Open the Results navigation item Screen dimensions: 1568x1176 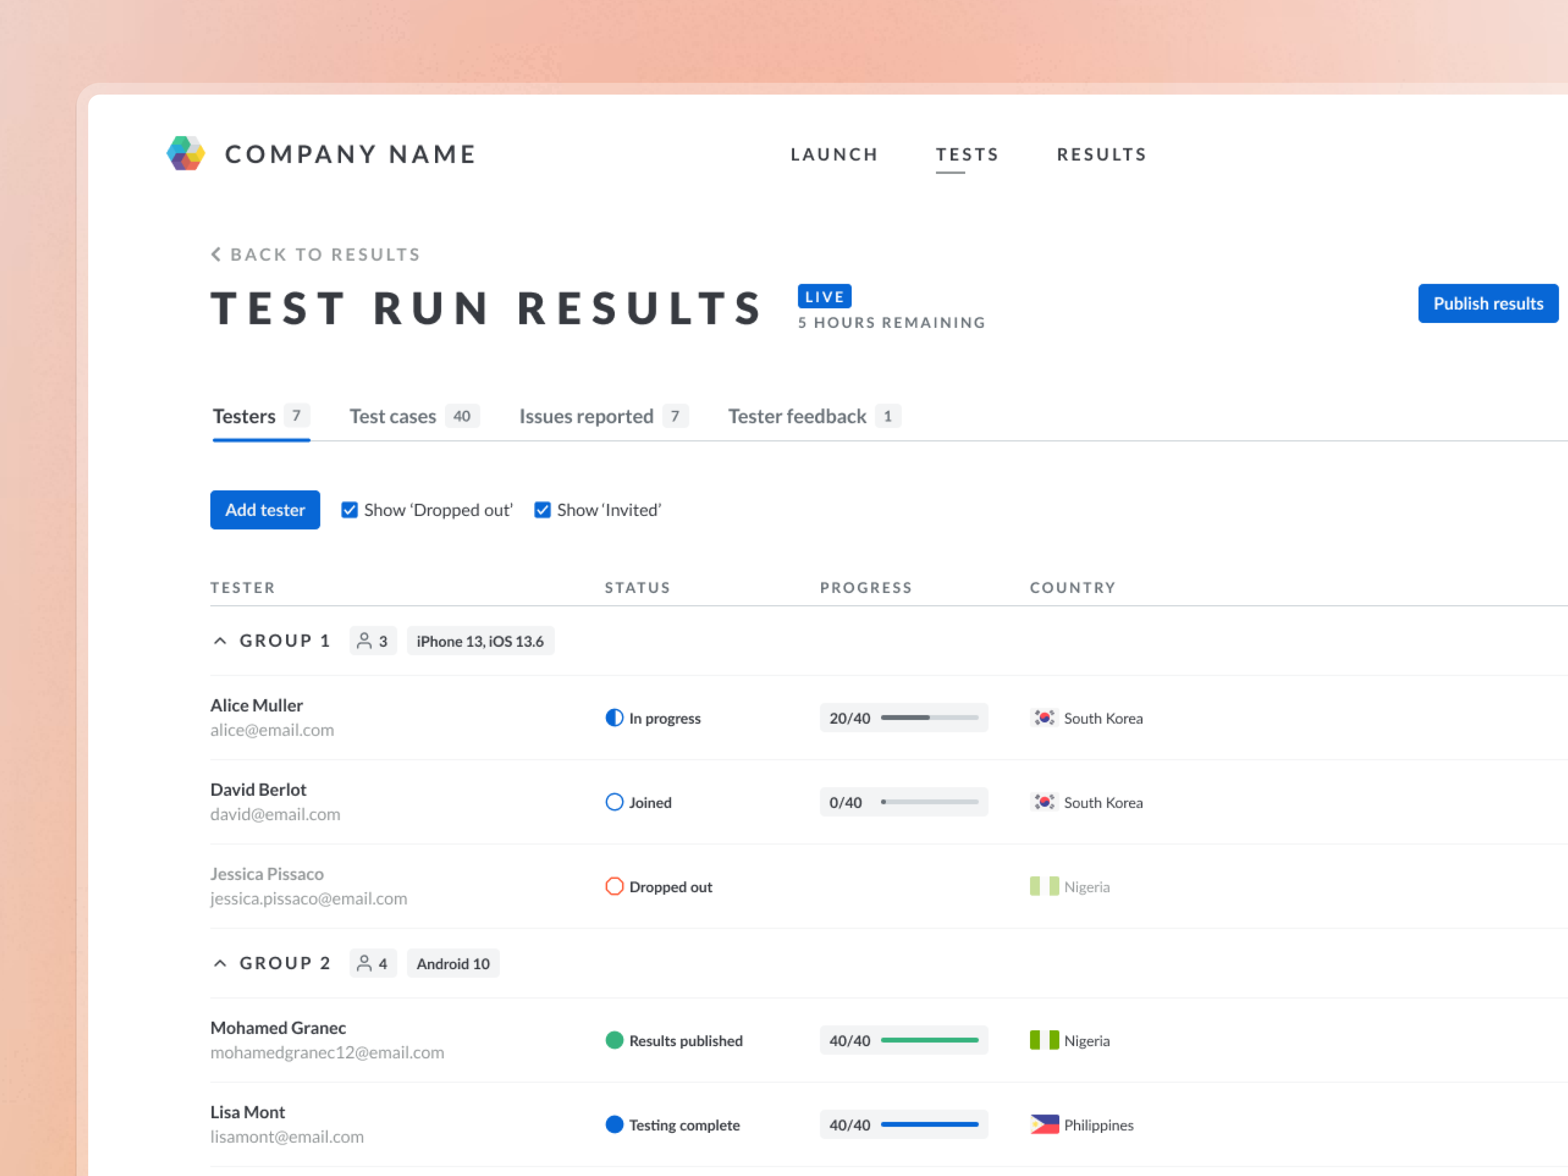tap(1102, 154)
